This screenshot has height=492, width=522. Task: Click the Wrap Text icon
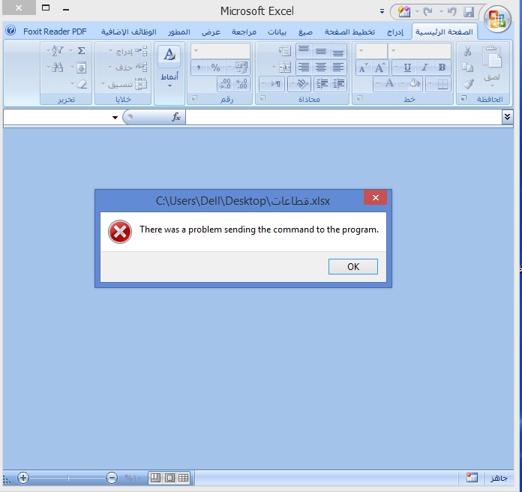click(285, 50)
